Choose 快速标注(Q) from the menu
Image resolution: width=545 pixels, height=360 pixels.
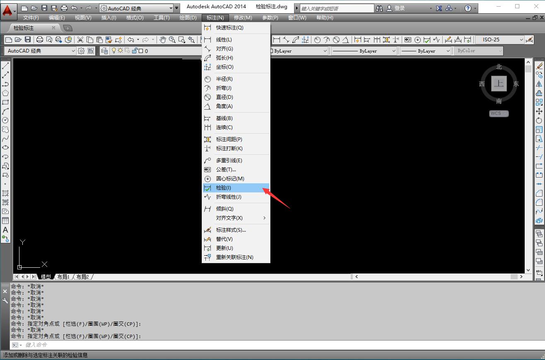tap(236, 28)
